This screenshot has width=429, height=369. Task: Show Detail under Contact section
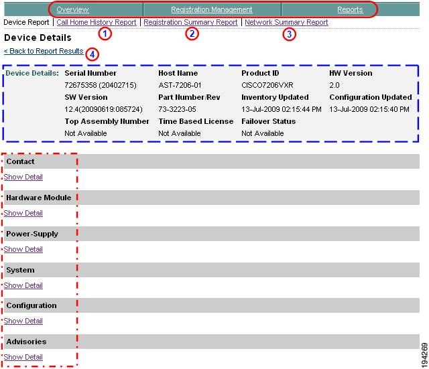(x=23, y=177)
